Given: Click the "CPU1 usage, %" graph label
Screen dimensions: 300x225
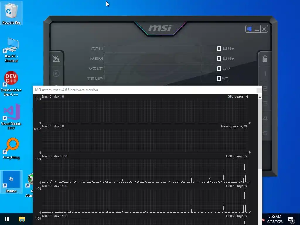Looking at the screenshot, I should [x=237, y=156].
